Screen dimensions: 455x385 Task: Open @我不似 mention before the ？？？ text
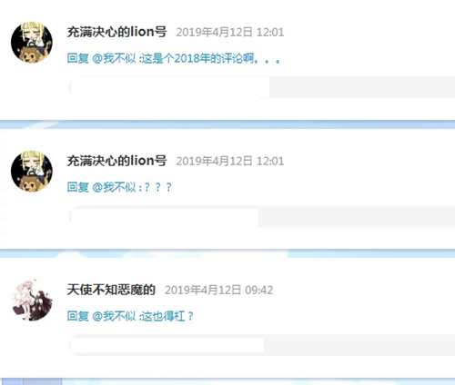tap(114, 187)
